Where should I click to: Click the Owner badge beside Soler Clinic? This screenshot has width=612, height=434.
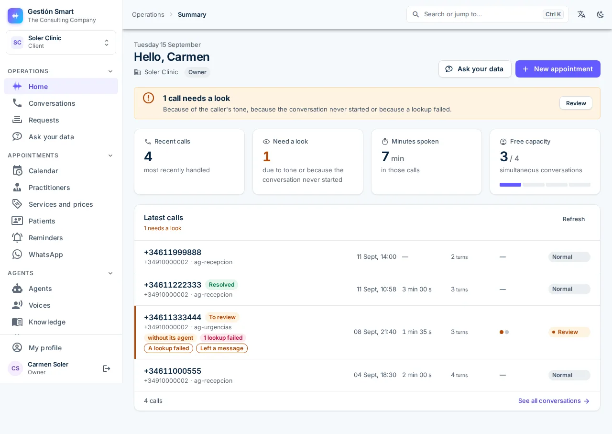pos(197,72)
